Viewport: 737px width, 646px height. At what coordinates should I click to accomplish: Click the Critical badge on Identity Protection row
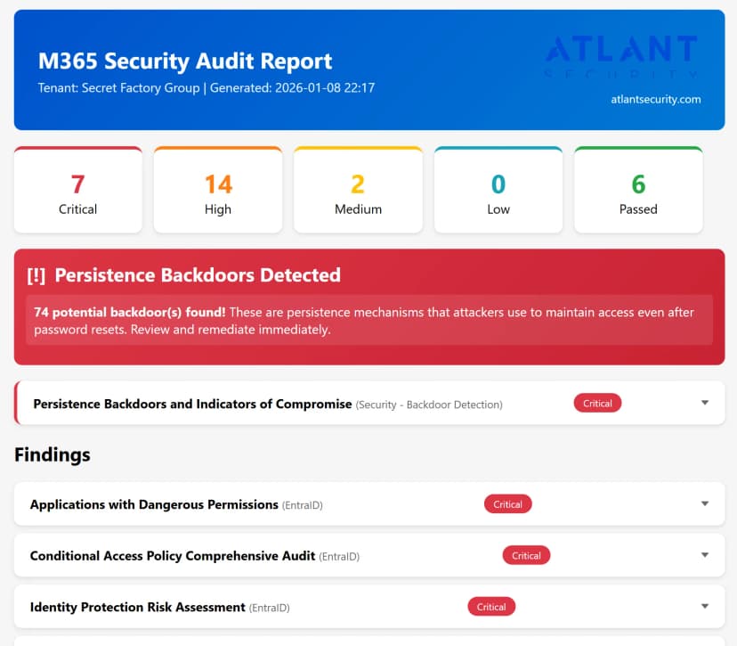(491, 606)
